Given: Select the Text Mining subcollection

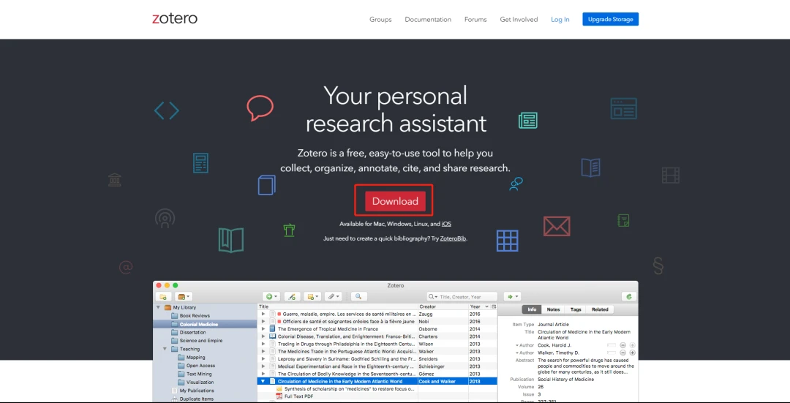Looking at the screenshot, I should tap(199, 374).
